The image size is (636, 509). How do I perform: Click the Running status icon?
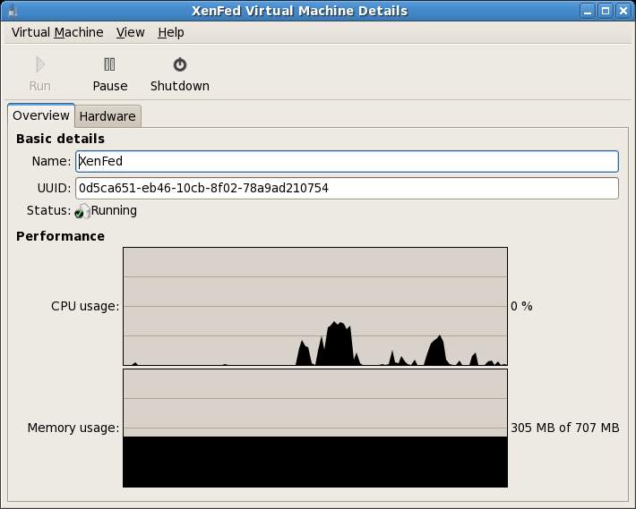click(82, 211)
